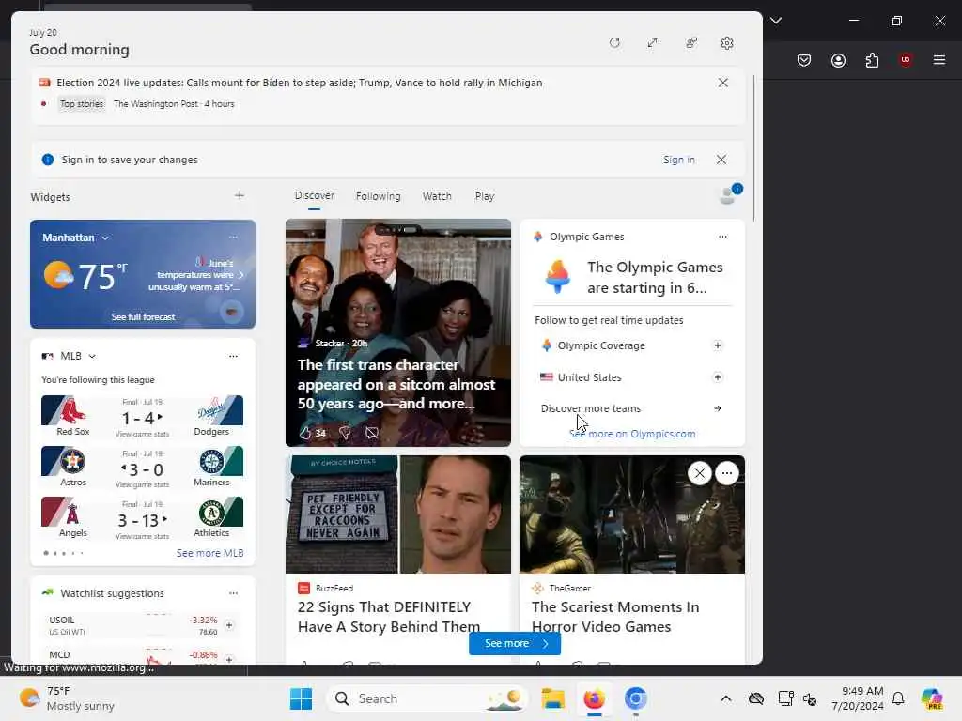The image size is (962, 721).
Task: Click the Red Sox team logo
Action: [x=72, y=411]
